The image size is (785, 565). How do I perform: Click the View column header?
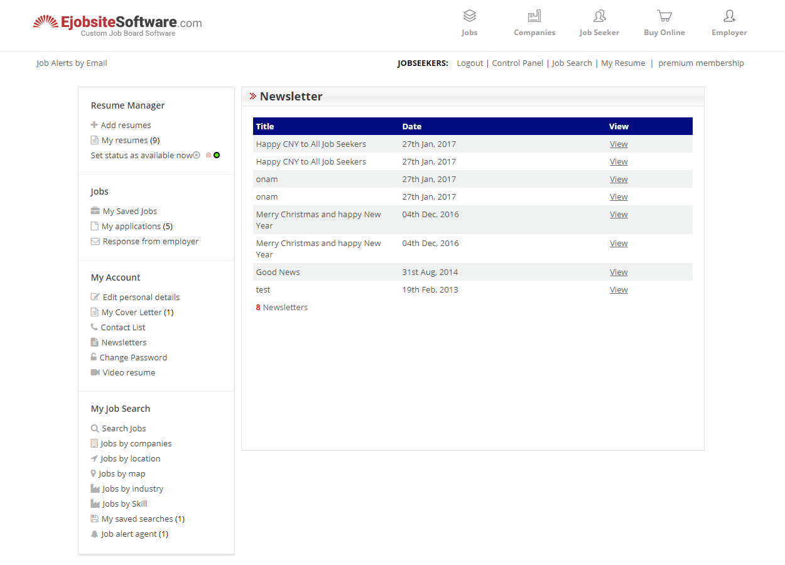[619, 126]
